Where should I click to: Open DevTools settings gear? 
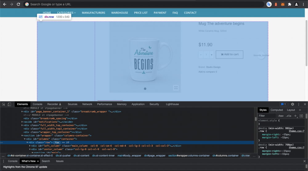(293, 104)
